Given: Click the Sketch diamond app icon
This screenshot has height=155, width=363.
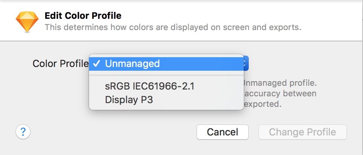Looking at the screenshot, I should tap(27, 21).
